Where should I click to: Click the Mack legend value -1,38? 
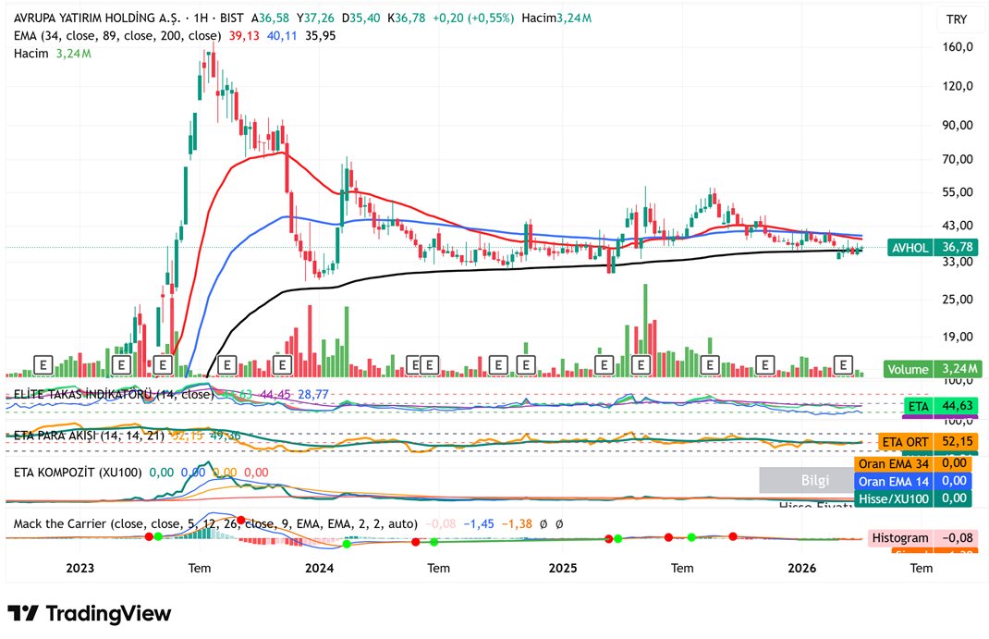pos(517,523)
